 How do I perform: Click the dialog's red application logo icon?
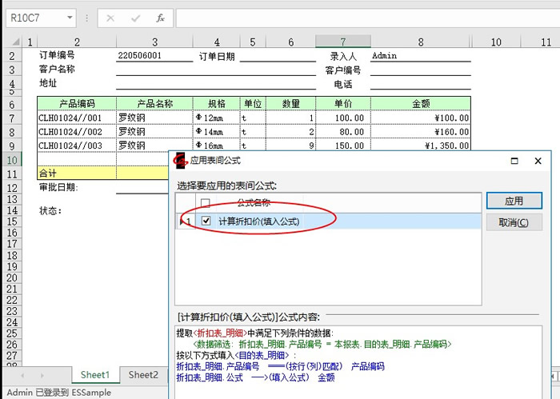(x=181, y=161)
